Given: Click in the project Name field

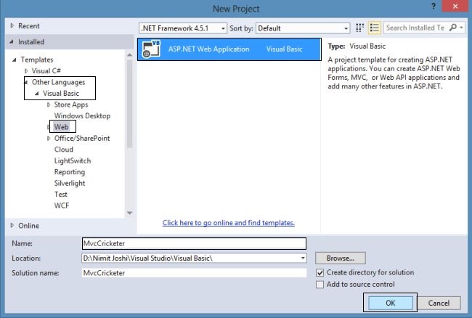Looking at the screenshot, I should 194,243.
